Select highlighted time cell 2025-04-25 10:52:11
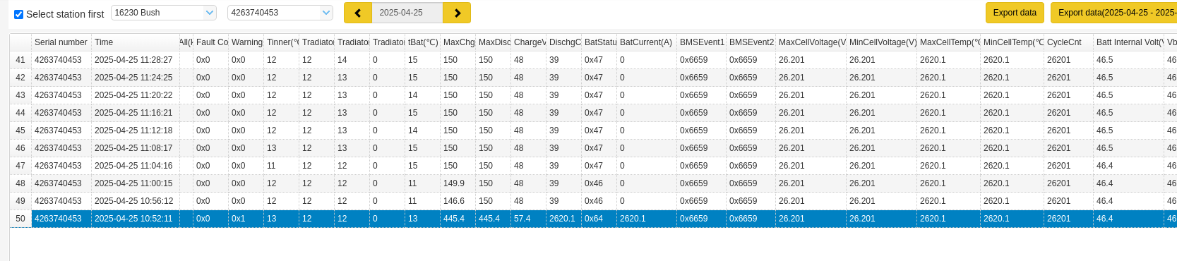Screen dimensions: 1177x261 [x=136, y=219]
